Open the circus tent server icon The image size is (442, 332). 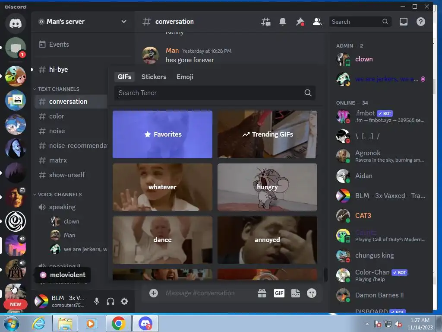16,270
